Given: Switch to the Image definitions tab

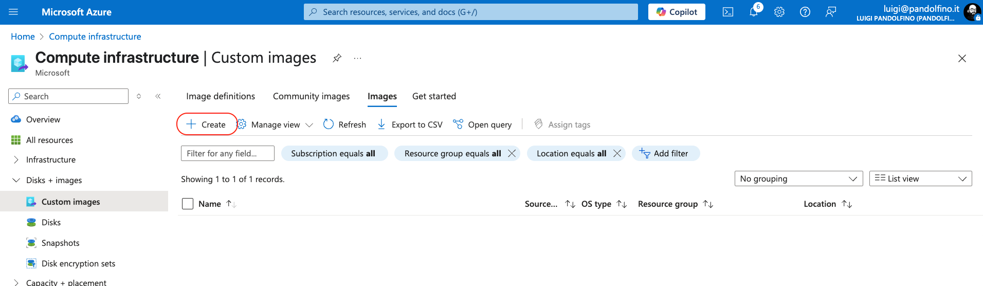Looking at the screenshot, I should pos(221,96).
